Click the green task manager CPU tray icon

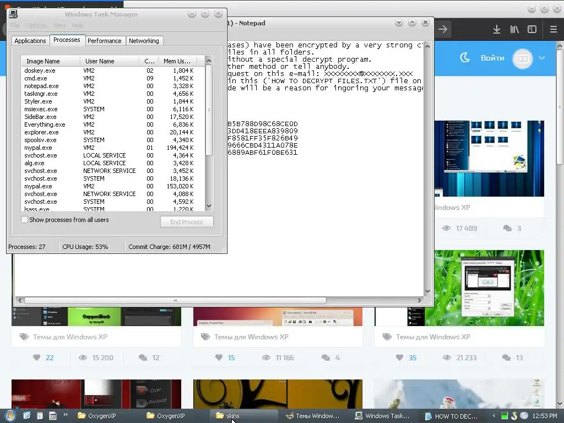[505, 416]
